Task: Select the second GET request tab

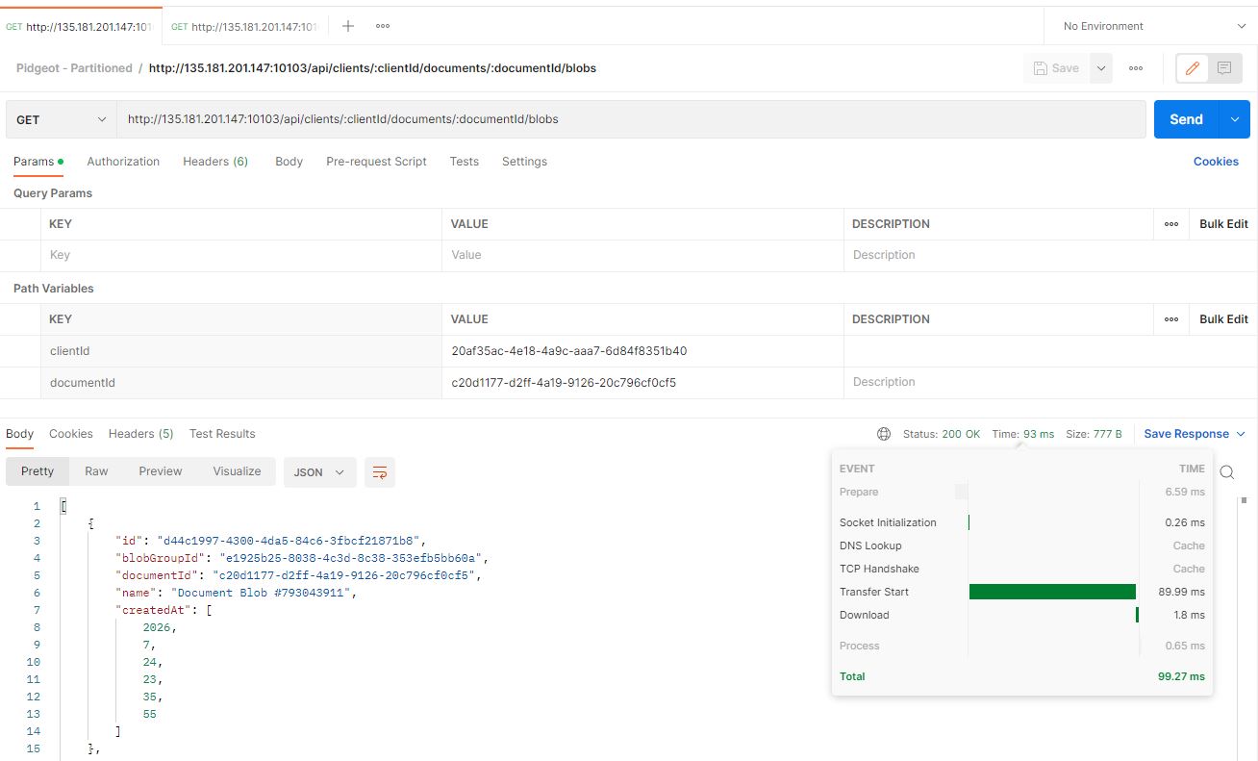Action: tap(245, 26)
